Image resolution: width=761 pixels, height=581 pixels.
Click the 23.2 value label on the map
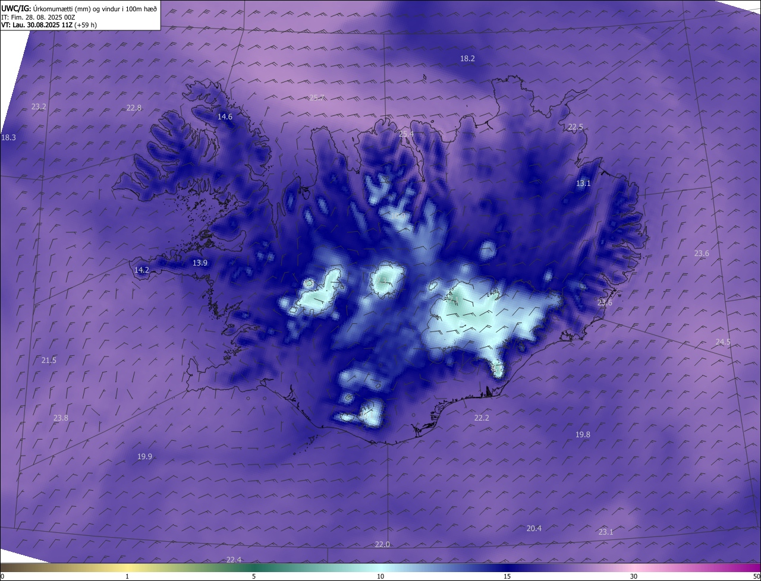tap(39, 106)
